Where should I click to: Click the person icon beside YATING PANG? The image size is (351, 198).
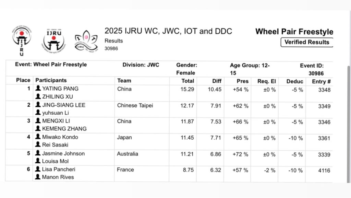click(x=38, y=89)
